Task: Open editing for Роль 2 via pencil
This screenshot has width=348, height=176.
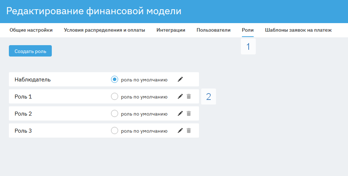Action: tap(180, 113)
